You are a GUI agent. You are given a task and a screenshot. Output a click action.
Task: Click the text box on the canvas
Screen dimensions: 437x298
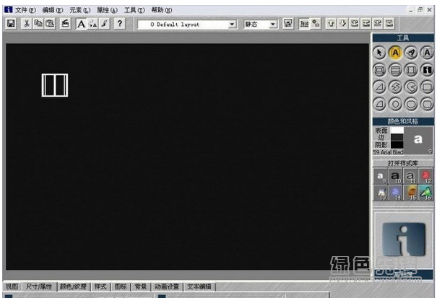tap(55, 84)
